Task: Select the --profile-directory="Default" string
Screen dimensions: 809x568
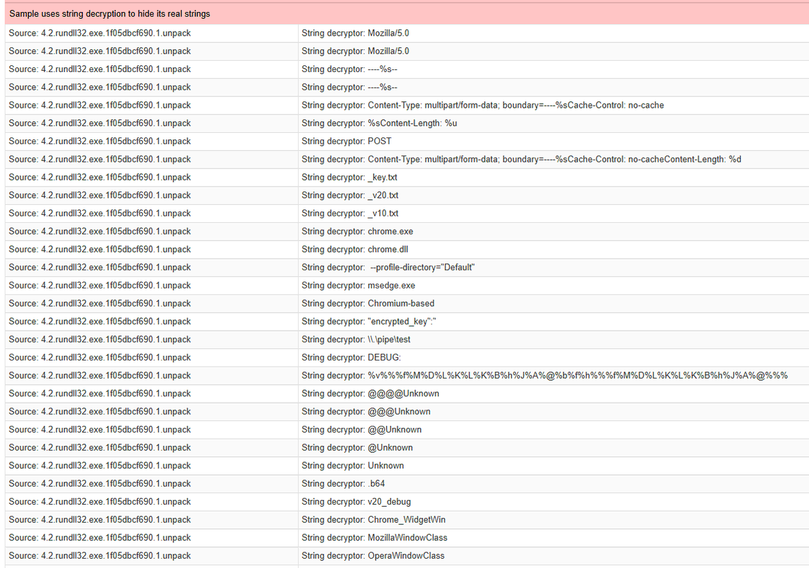Action: click(553, 267)
